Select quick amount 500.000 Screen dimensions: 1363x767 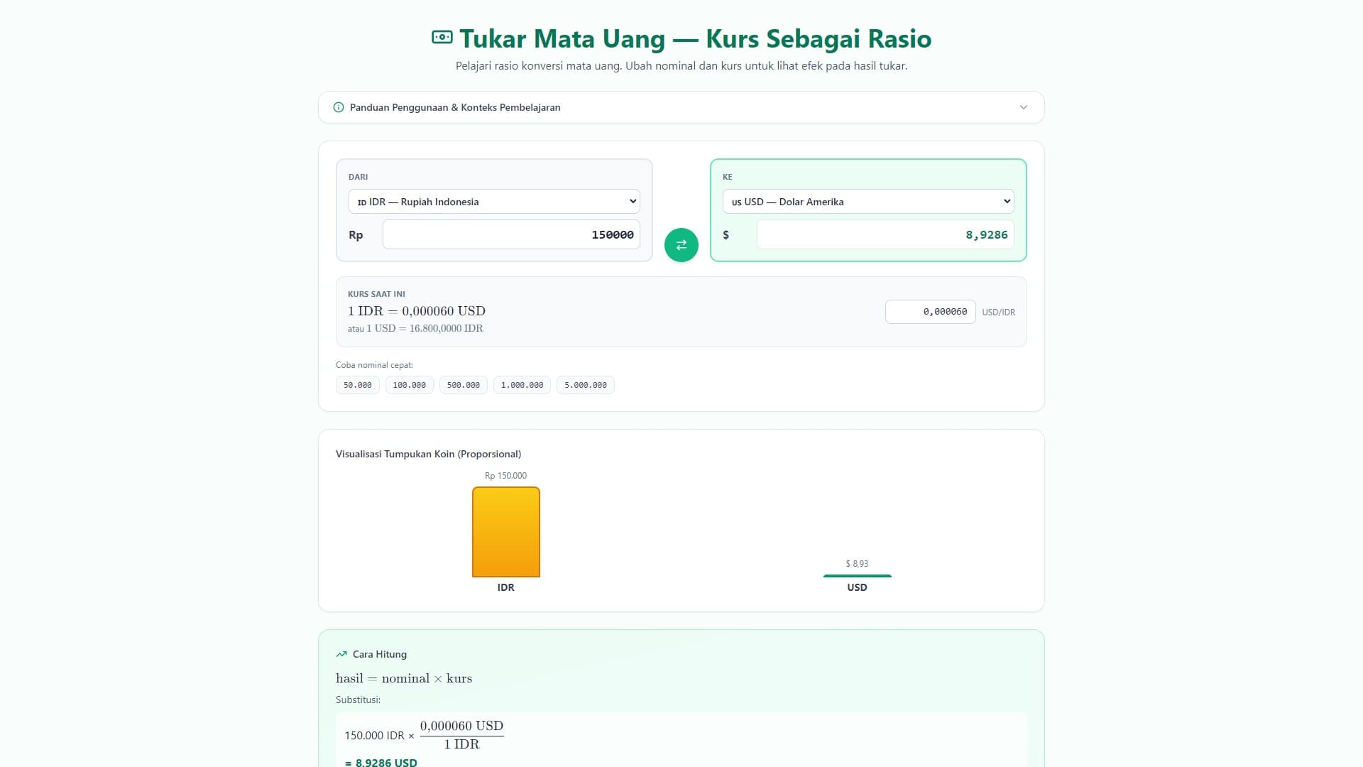tap(464, 385)
